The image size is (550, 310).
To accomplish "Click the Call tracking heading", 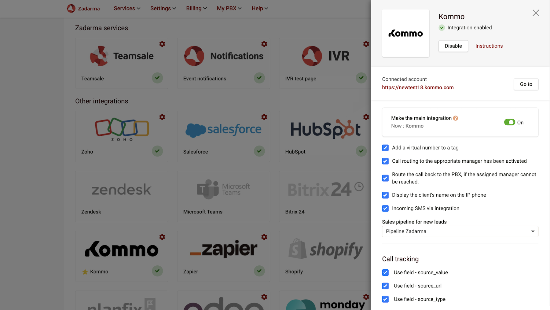I will tap(400, 259).
